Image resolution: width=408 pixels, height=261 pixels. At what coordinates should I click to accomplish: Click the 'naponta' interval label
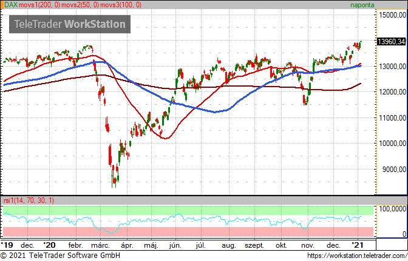[362, 5]
